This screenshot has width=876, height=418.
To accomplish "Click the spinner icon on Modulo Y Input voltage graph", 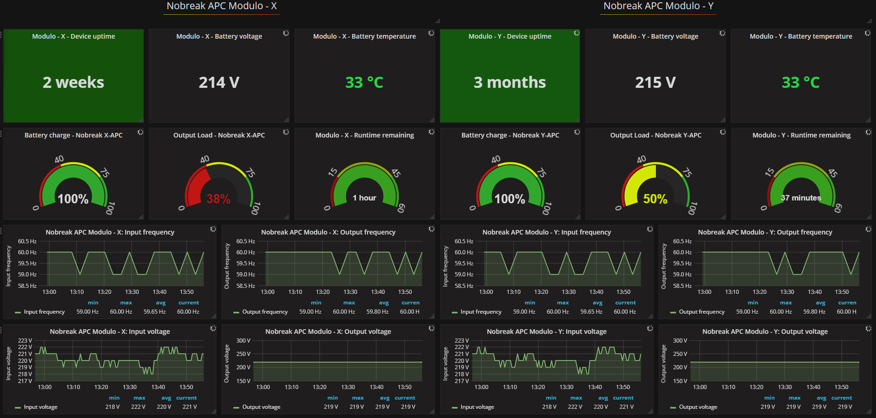I will [x=650, y=328].
